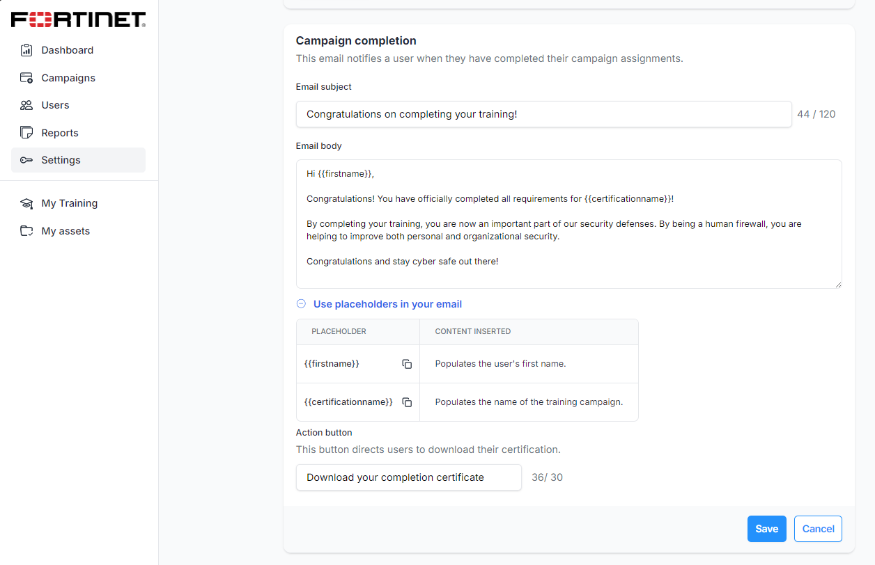Screen dimensions: 875x565
Task: Open the Campaigns menu item
Action: (68, 78)
